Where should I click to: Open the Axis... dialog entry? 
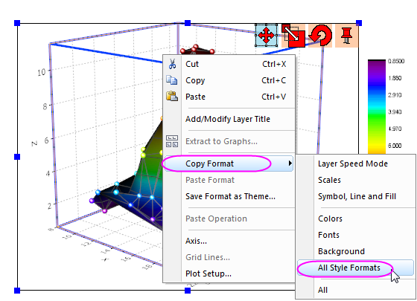(229, 241)
